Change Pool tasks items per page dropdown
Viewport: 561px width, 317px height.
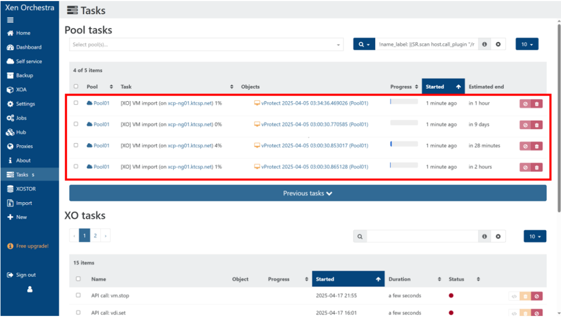click(x=526, y=44)
